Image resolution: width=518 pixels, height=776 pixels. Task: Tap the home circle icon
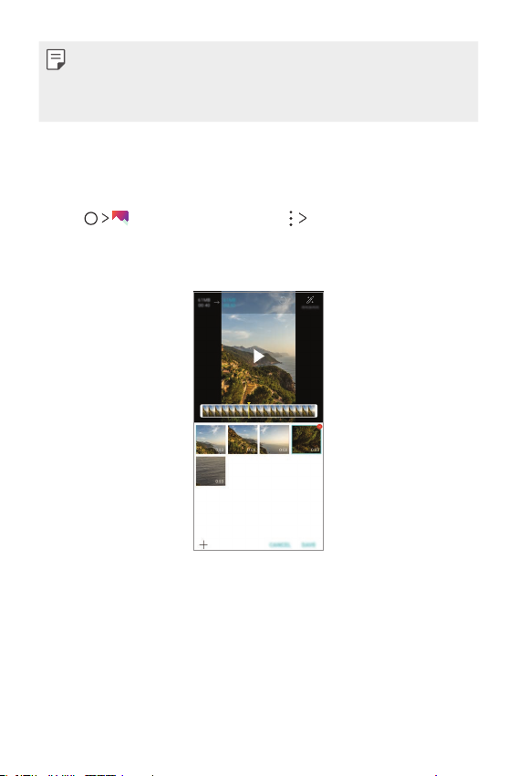[90, 218]
